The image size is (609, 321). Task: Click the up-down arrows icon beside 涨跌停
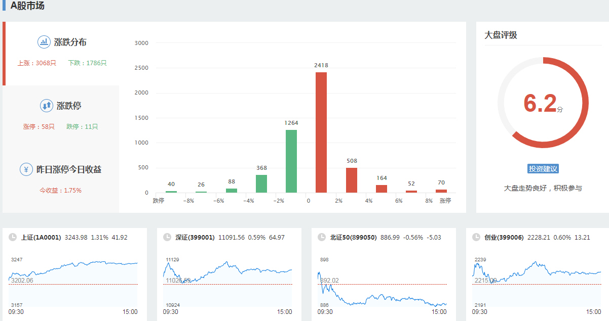pos(47,106)
